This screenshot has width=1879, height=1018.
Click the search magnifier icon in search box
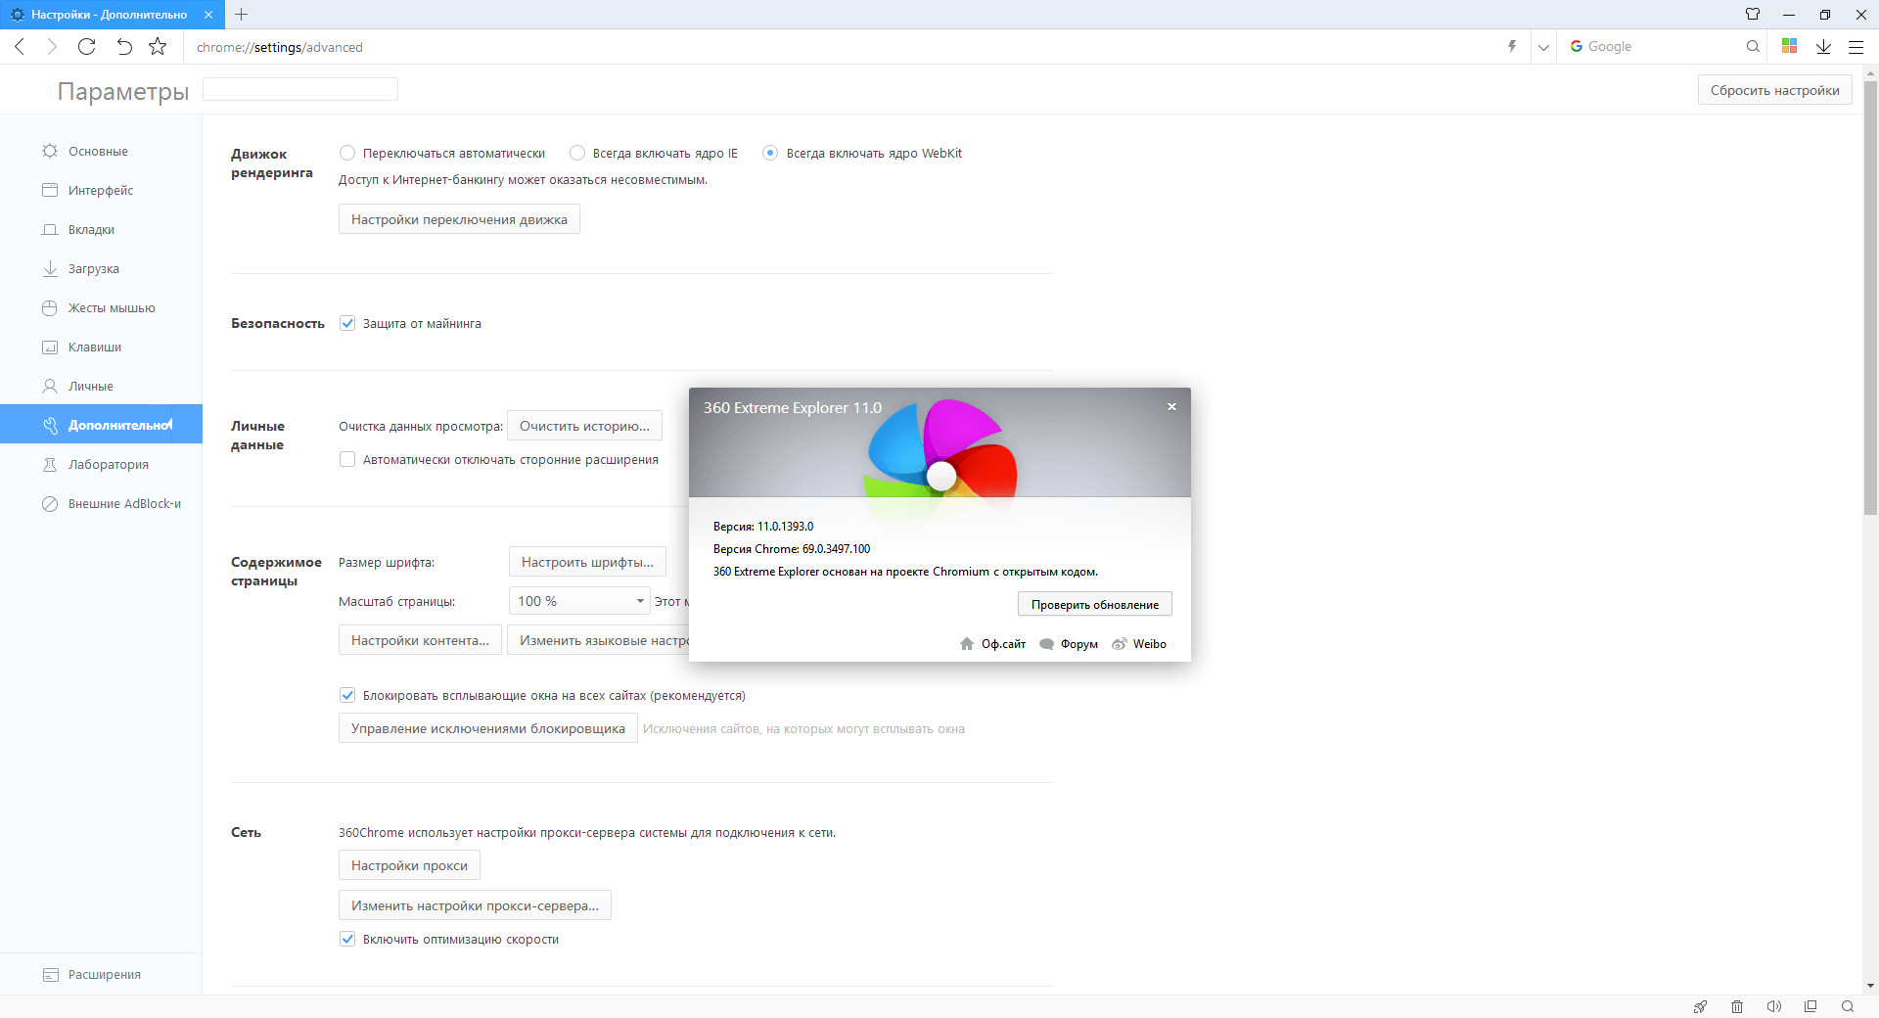[x=1753, y=46]
